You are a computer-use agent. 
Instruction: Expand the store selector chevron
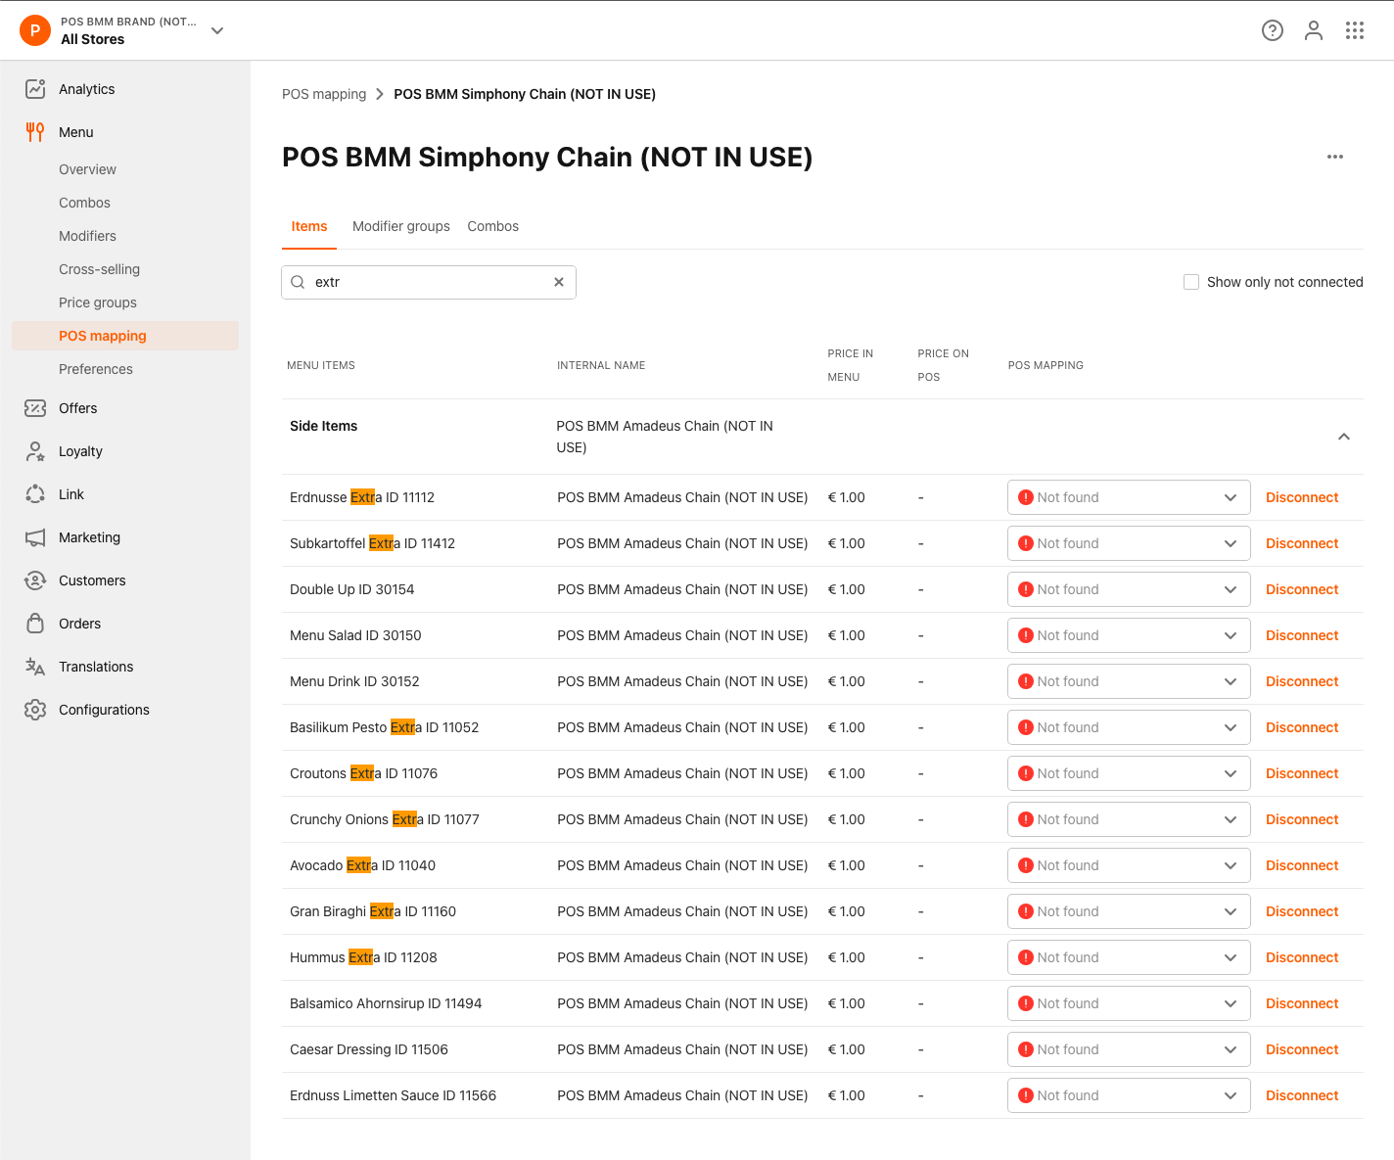pos(217,30)
